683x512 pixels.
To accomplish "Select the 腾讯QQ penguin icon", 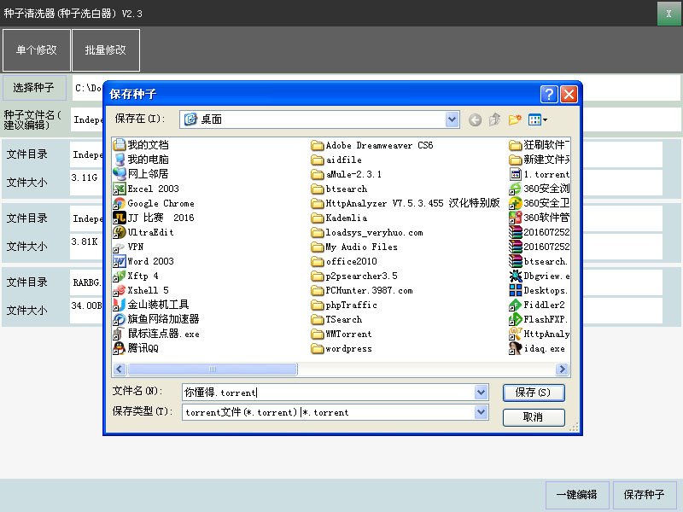I will pos(120,348).
